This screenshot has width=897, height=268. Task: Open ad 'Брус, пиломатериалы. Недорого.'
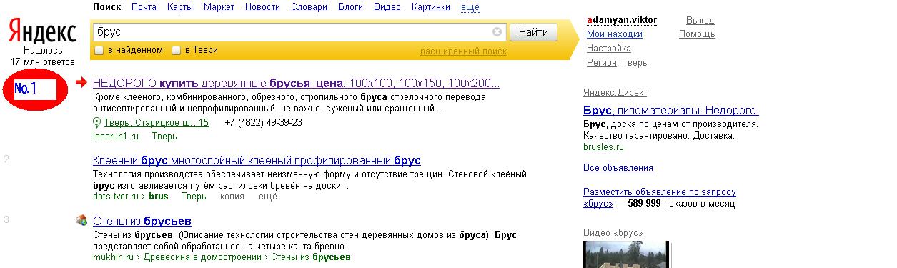pos(671,111)
